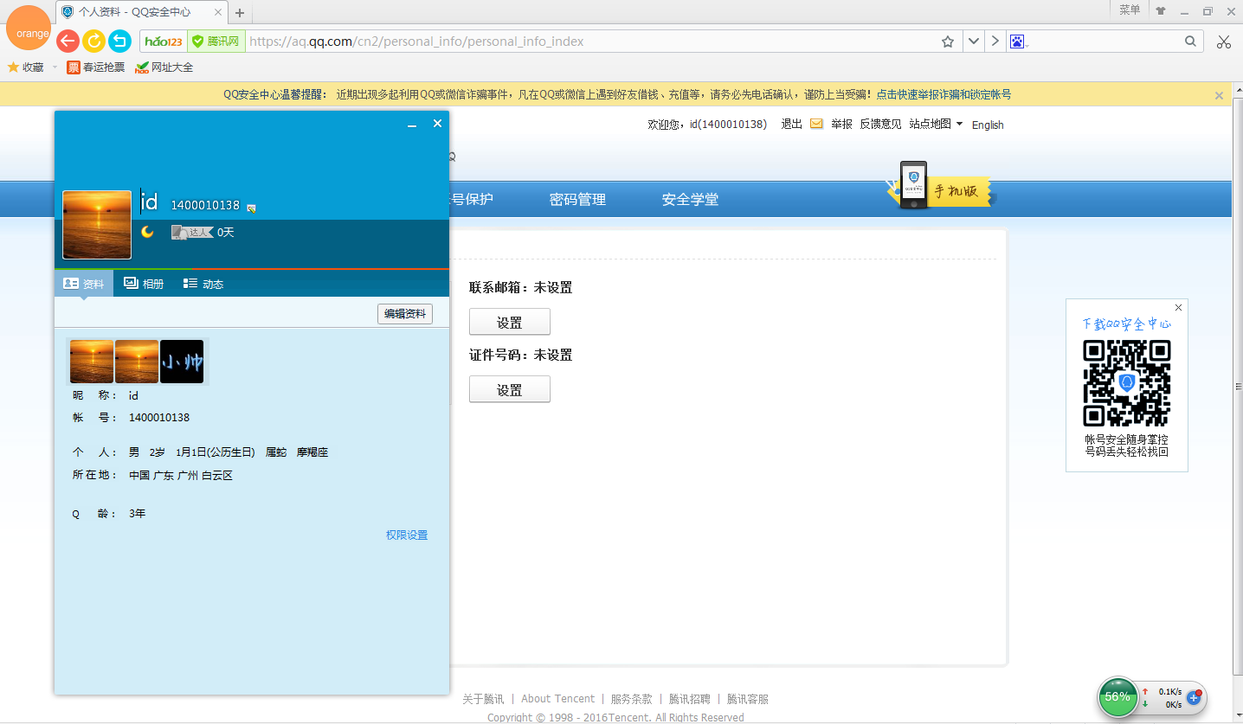Click the yellow refresh page button
Image resolution: width=1243 pixels, height=724 pixels.
click(x=93, y=41)
